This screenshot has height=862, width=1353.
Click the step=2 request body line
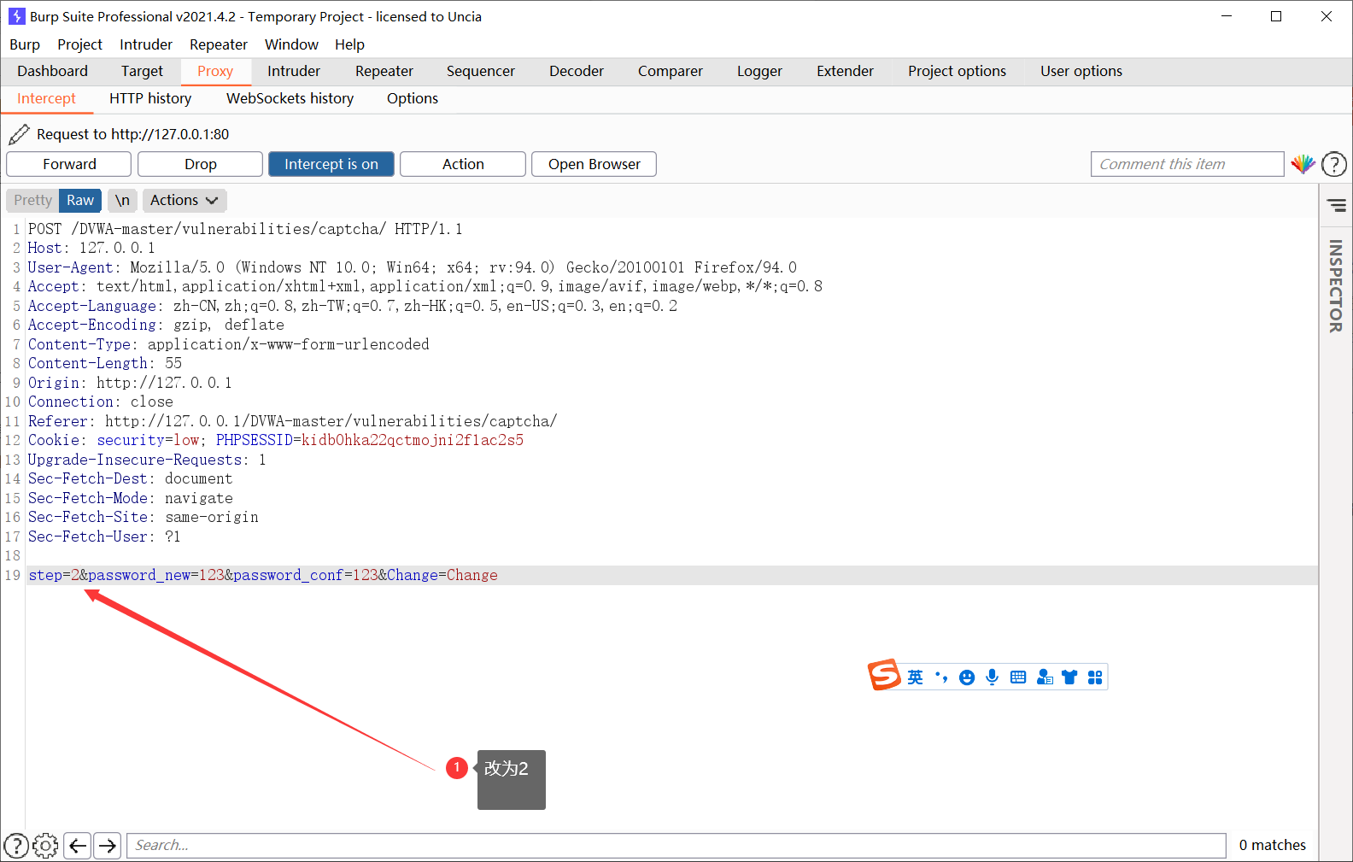(672, 575)
